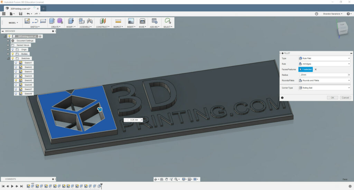Open the Rounds/Fillets dropdown
Viewport: 354px width, 190px height.
[324, 80]
